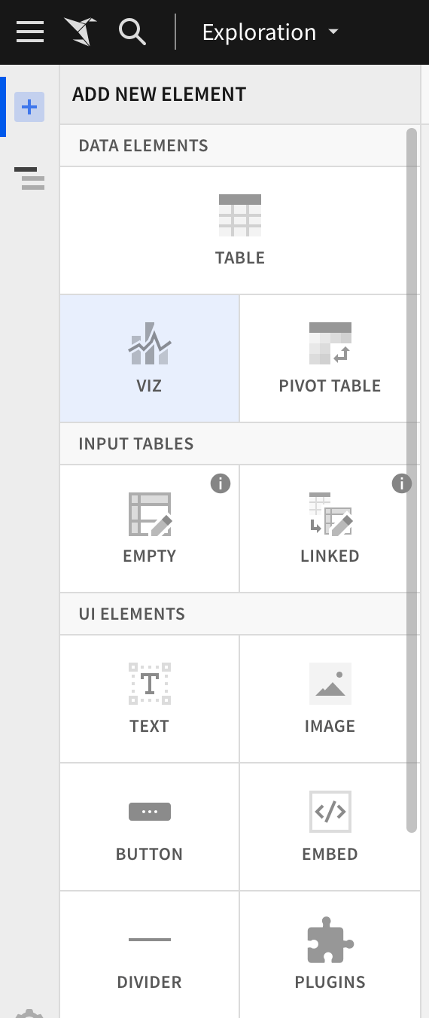Click the element panel vertical scrollbar

[x=411, y=480]
